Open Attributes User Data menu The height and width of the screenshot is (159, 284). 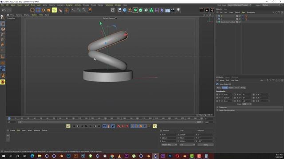click(235, 80)
